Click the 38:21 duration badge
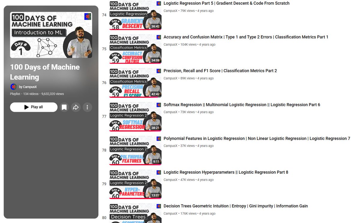Viewport: 360px width, 223px height. 155,128
